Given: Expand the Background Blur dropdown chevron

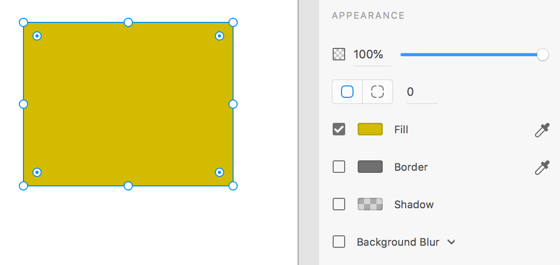Looking at the screenshot, I should 451,242.
